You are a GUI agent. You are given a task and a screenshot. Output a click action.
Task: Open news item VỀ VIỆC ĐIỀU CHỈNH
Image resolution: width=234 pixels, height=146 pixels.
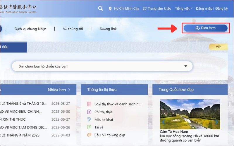click(x=21, y=112)
